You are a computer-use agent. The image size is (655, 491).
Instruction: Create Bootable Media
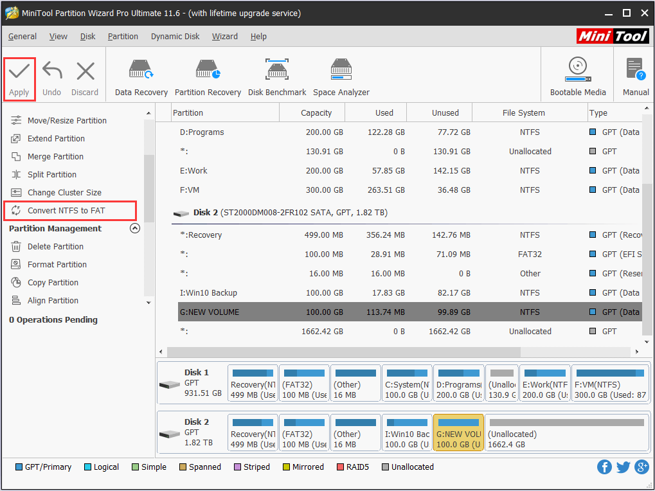(578, 77)
